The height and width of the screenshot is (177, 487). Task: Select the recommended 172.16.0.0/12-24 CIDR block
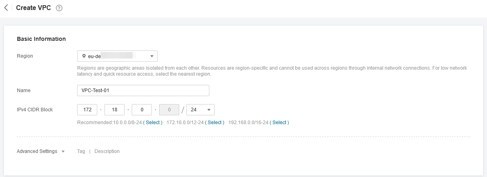click(215, 123)
